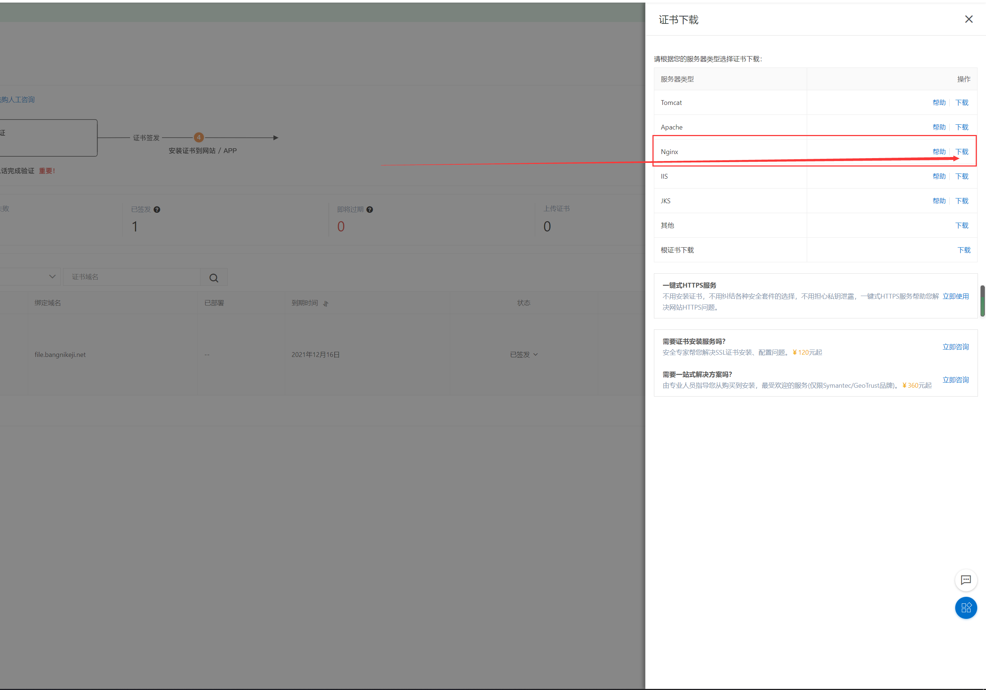Image resolution: width=986 pixels, height=690 pixels.
Task: Open dropdown left of 证书域名 field
Action: pyautogui.click(x=52, y=277)
